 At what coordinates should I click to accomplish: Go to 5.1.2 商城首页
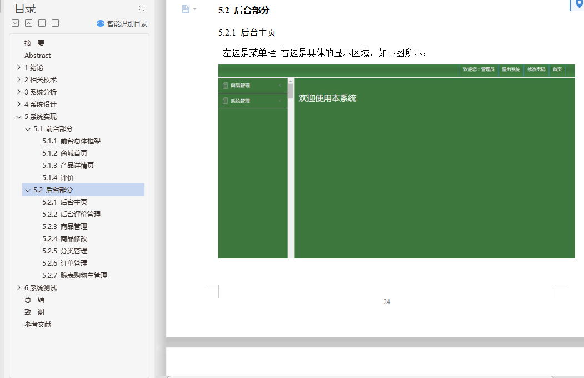point(65,153)
